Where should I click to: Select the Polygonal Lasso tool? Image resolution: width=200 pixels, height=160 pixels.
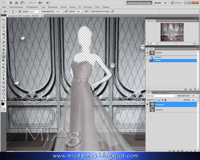pyautogui.click(x=3, y=27)
